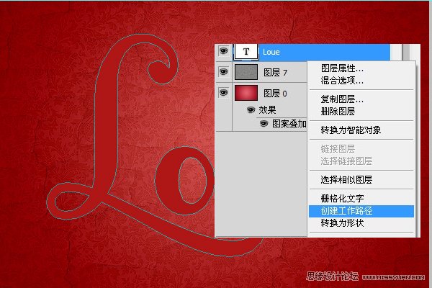Image resolution: width=432 pixels, height=288 pixels.
Task: Hide layer 图层 7 with eye icon
Action: (x=223, y=72)
